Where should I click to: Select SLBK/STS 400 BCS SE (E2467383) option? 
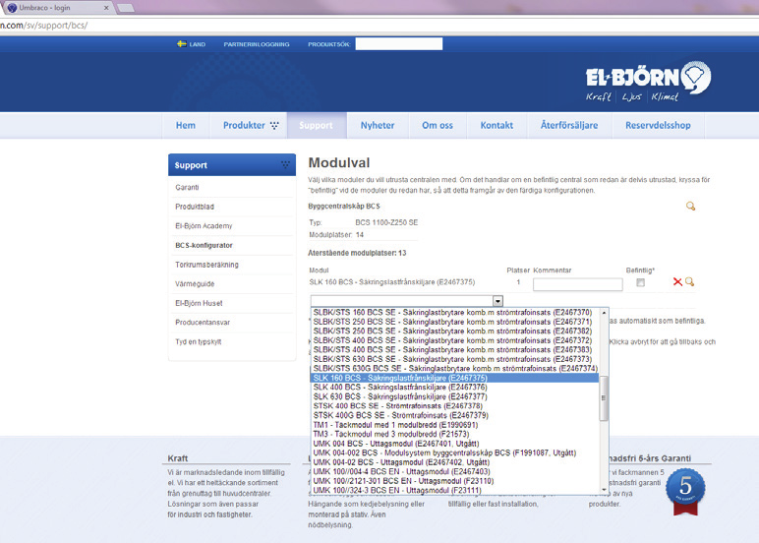point(454,350)
